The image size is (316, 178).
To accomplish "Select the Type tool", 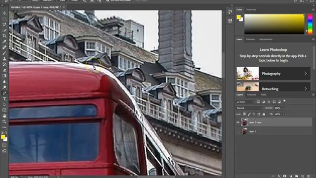I will coord(4,99).
